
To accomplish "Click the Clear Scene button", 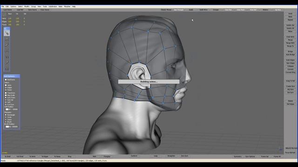I will [45, 10].
